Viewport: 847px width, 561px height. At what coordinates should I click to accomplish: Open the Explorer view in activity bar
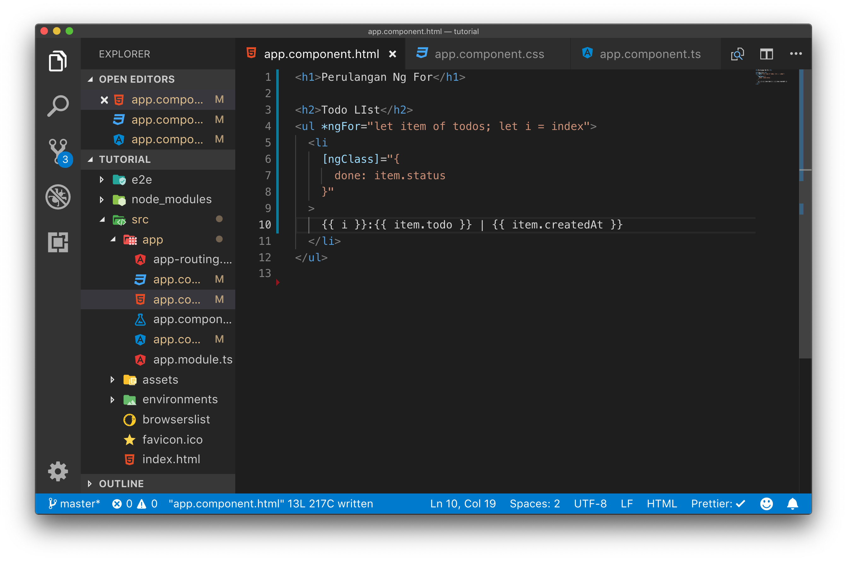[x=58, y=61]
